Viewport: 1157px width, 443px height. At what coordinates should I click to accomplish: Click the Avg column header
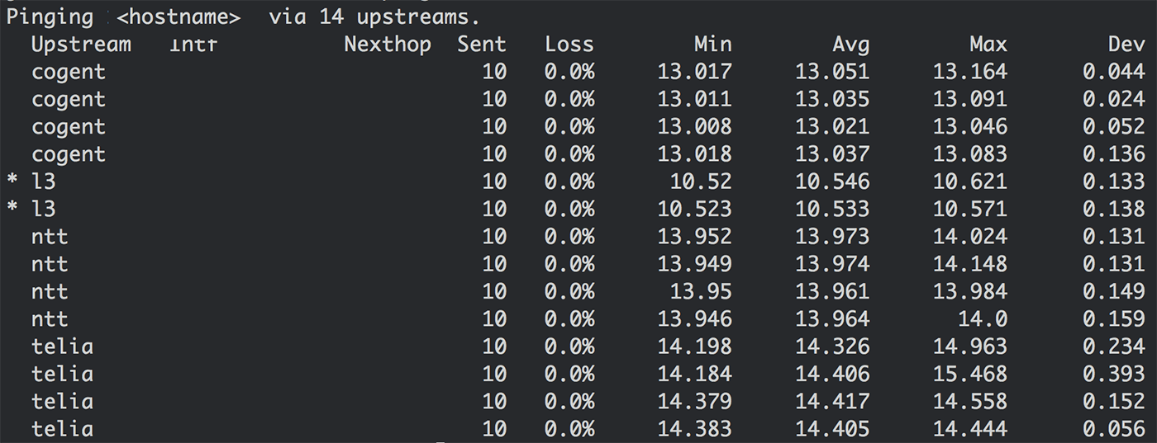[850, 45]
